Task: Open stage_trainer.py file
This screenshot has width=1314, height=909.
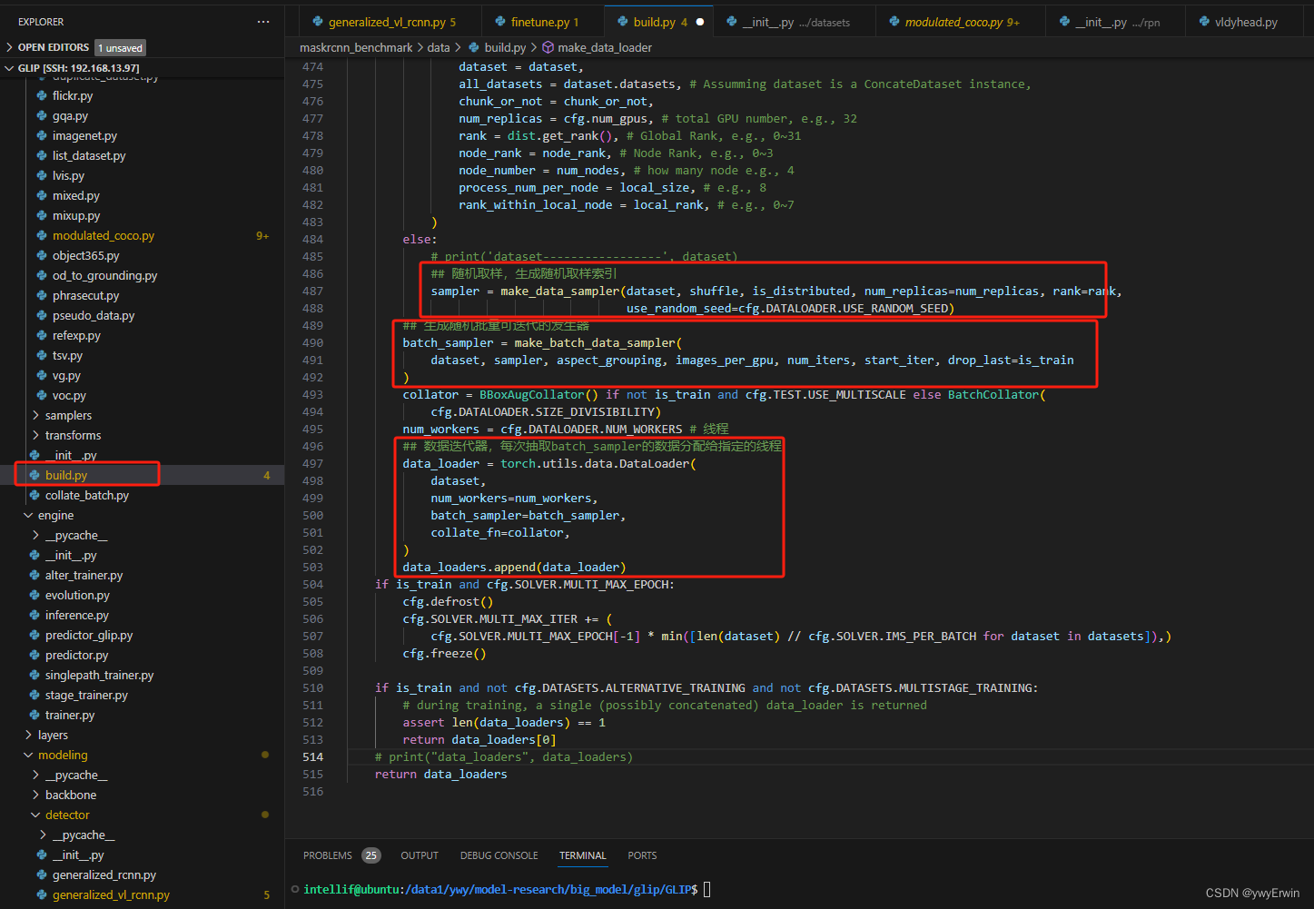Action: pyautogui.click(x=142, y=695)
